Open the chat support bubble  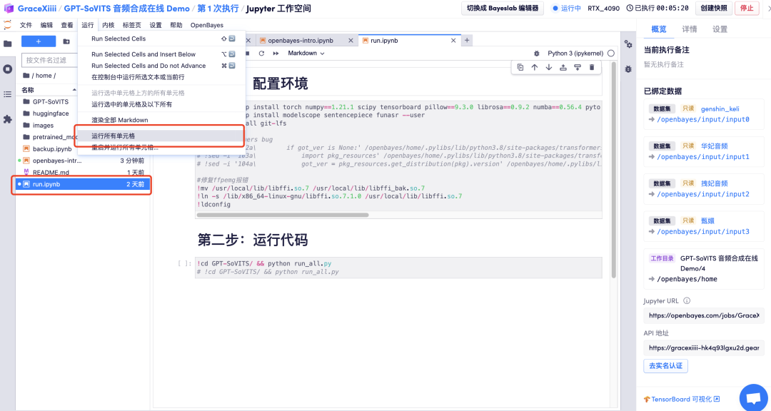[753, 398]
